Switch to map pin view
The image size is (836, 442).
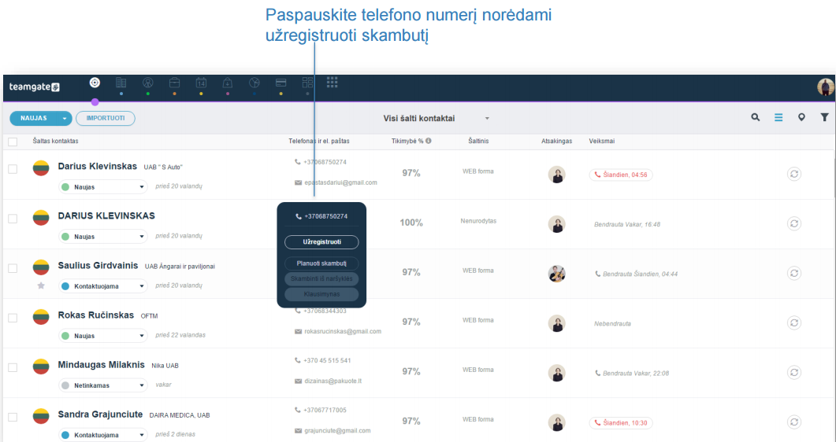point(801,117)
